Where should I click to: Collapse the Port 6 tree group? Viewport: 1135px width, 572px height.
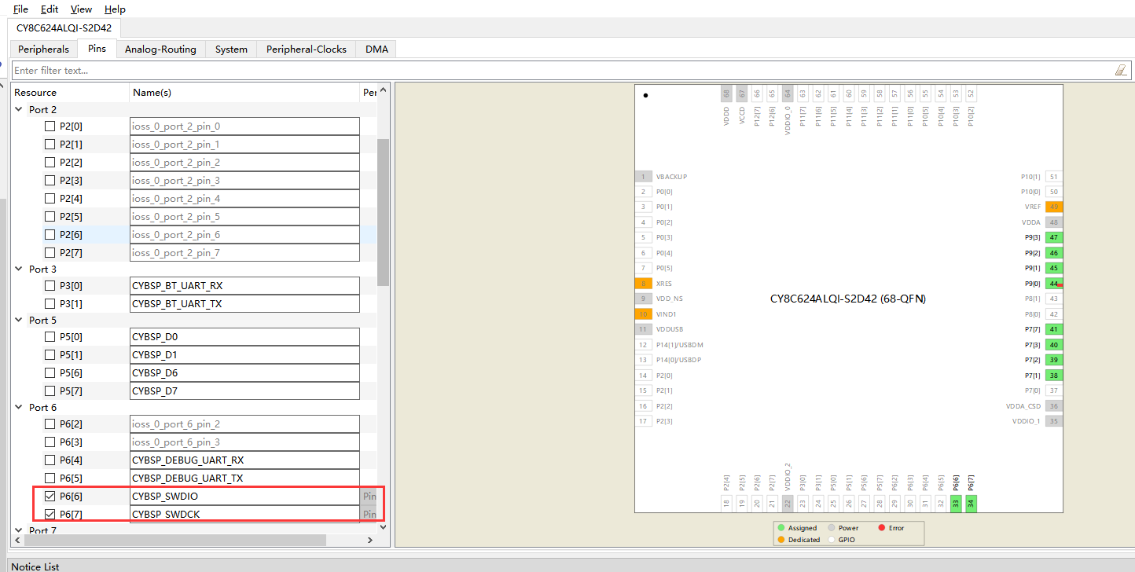[19, 408]
